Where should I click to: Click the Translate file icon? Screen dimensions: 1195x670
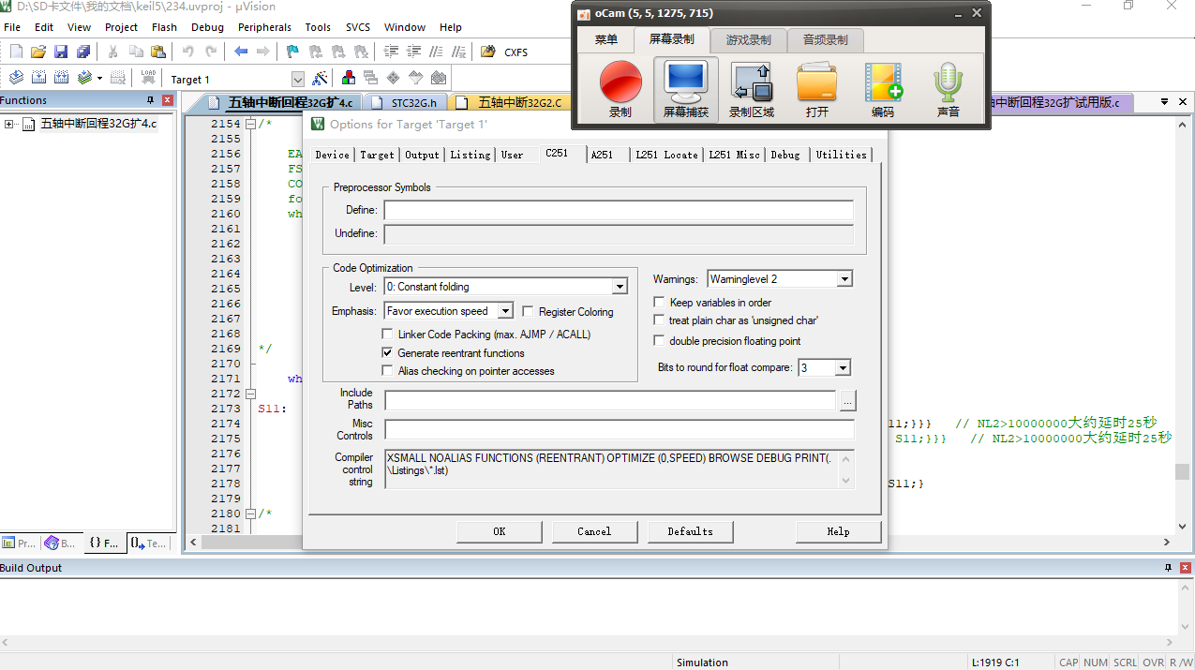click(x=16, y=78)
